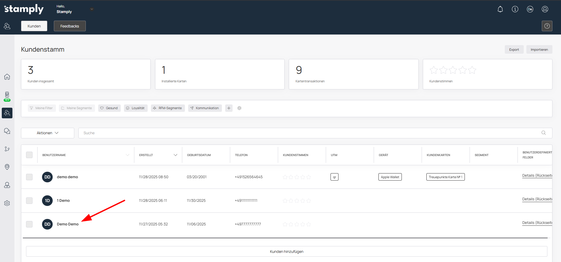Open the locations pin icon in sidebar
Viewport: 561px width, 262px height.
coord(7,167)
